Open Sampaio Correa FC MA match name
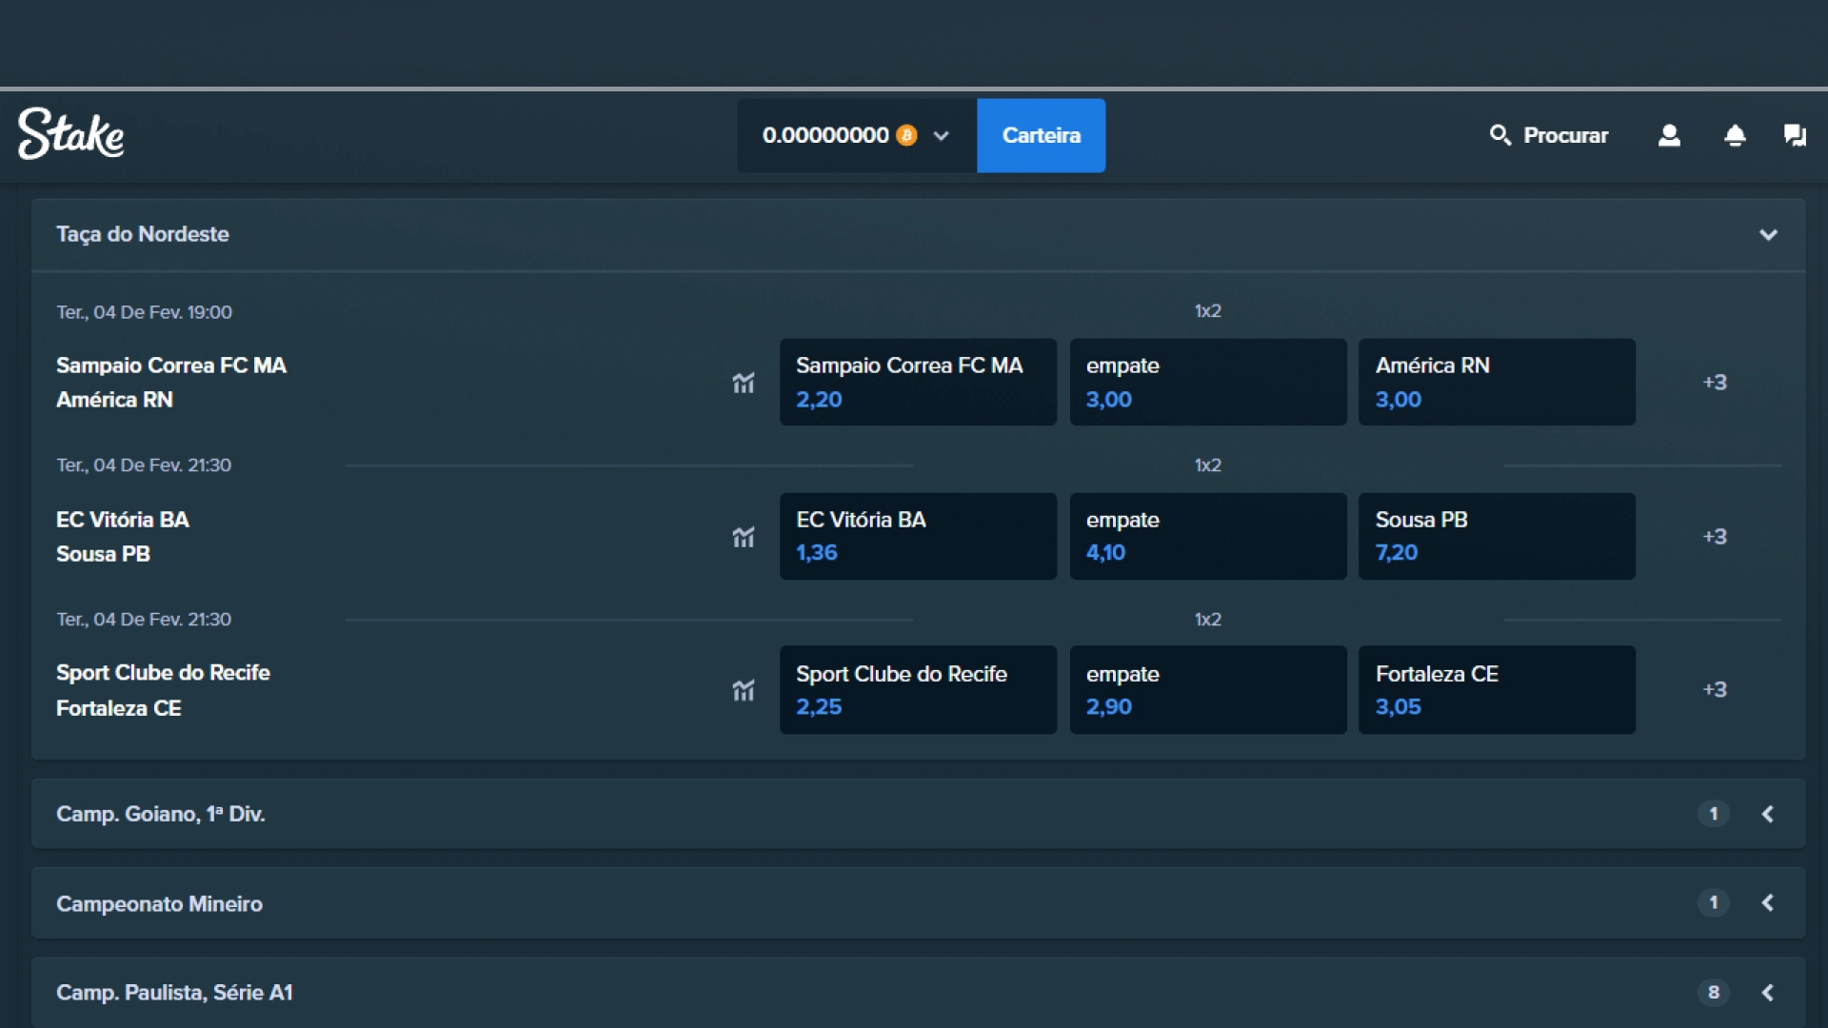Screen dimensions: 1828x1028 [x=171, y=366]
